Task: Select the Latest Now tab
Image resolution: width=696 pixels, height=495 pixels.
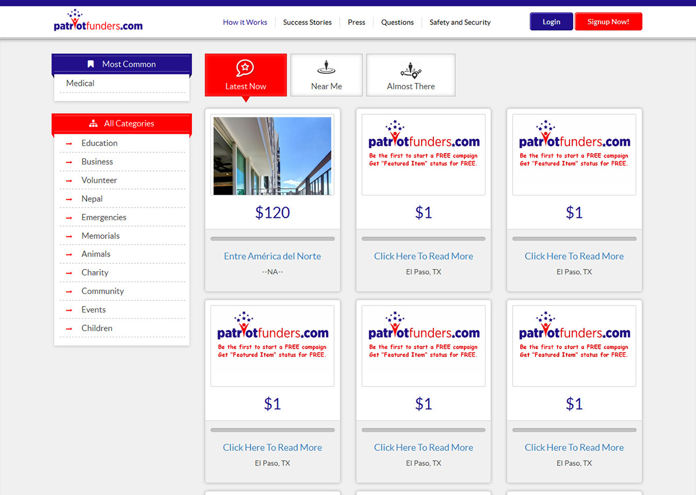Action: (x=245, y=75)
